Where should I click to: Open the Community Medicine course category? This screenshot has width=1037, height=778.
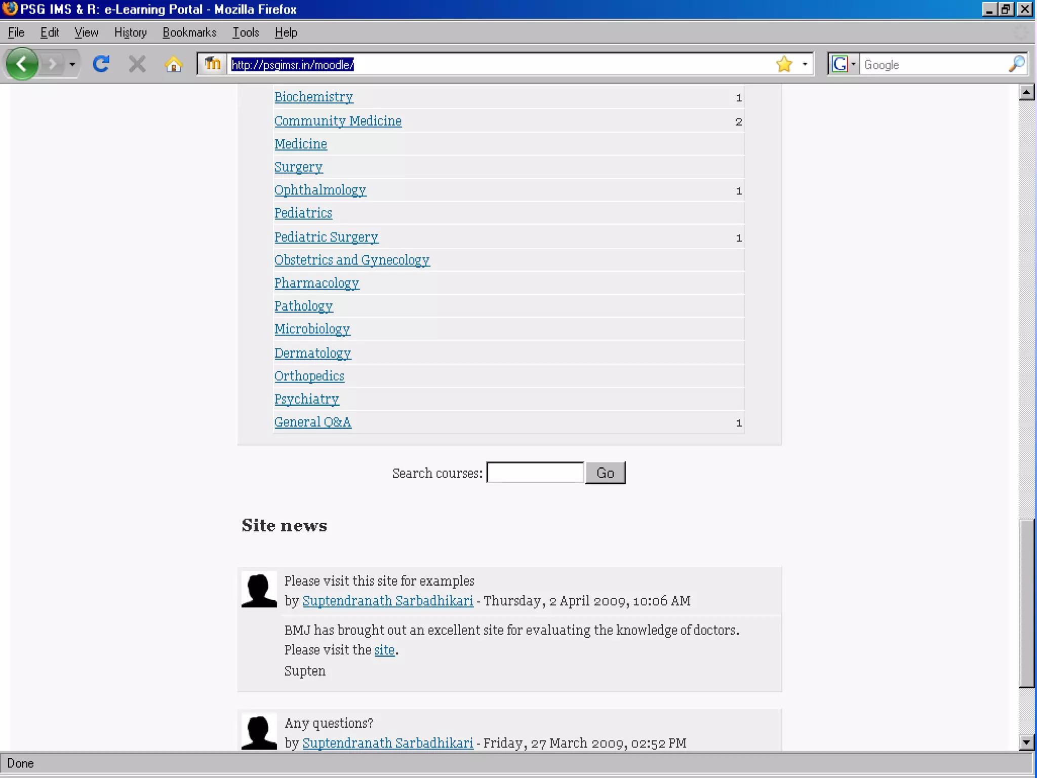coord(338,121)
